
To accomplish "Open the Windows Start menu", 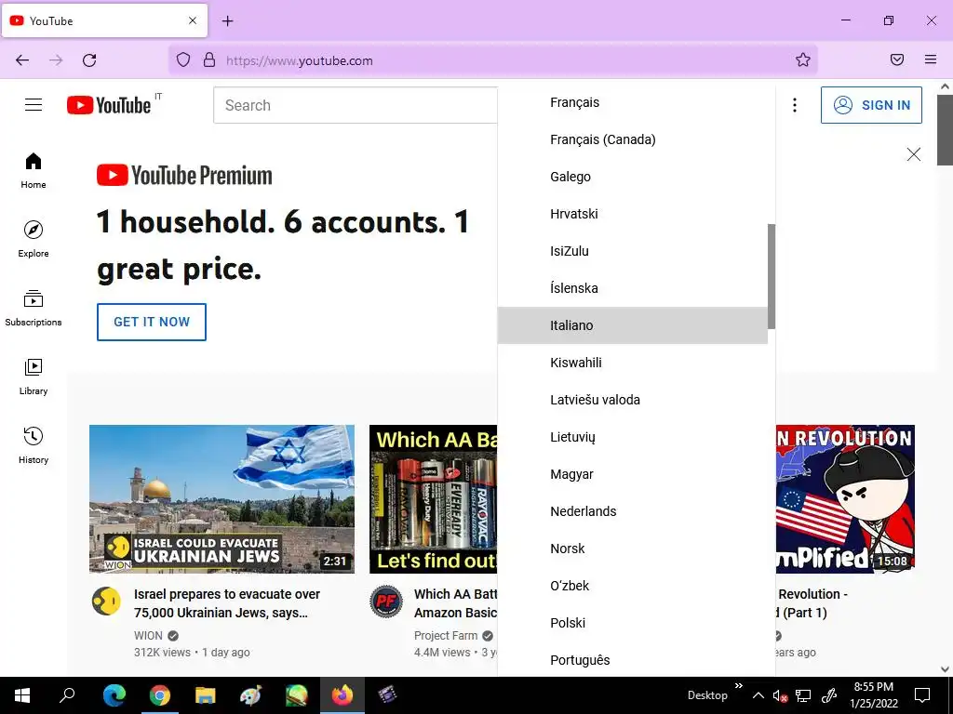I will 22,695.
